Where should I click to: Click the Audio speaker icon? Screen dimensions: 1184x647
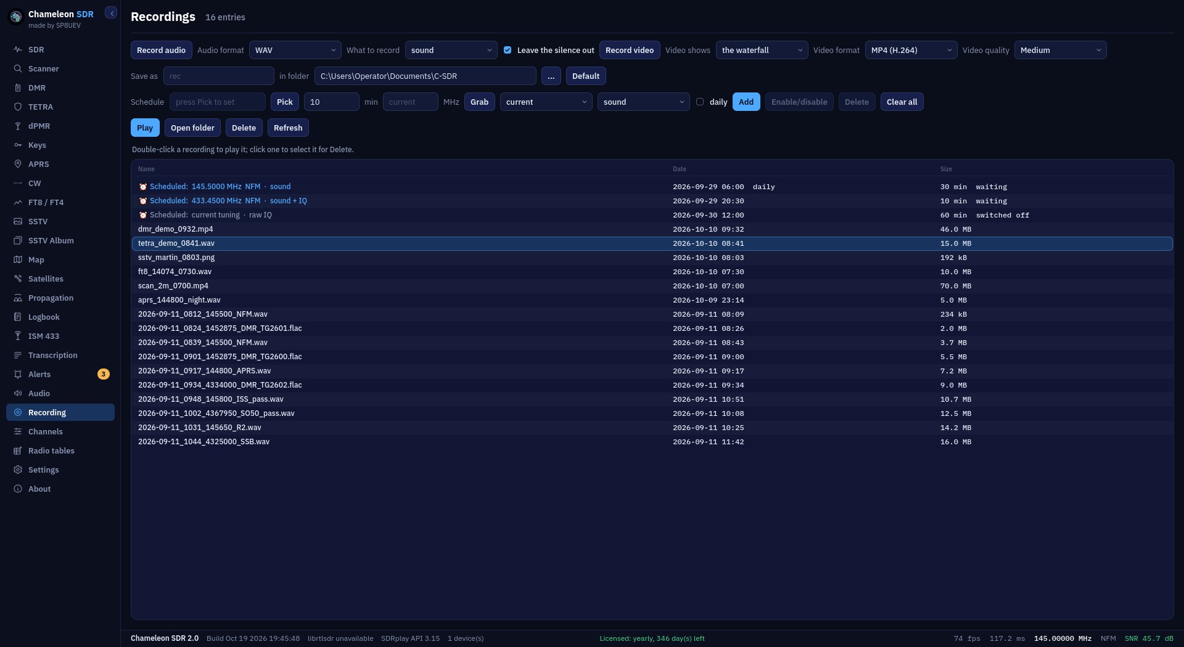(18, 394)
